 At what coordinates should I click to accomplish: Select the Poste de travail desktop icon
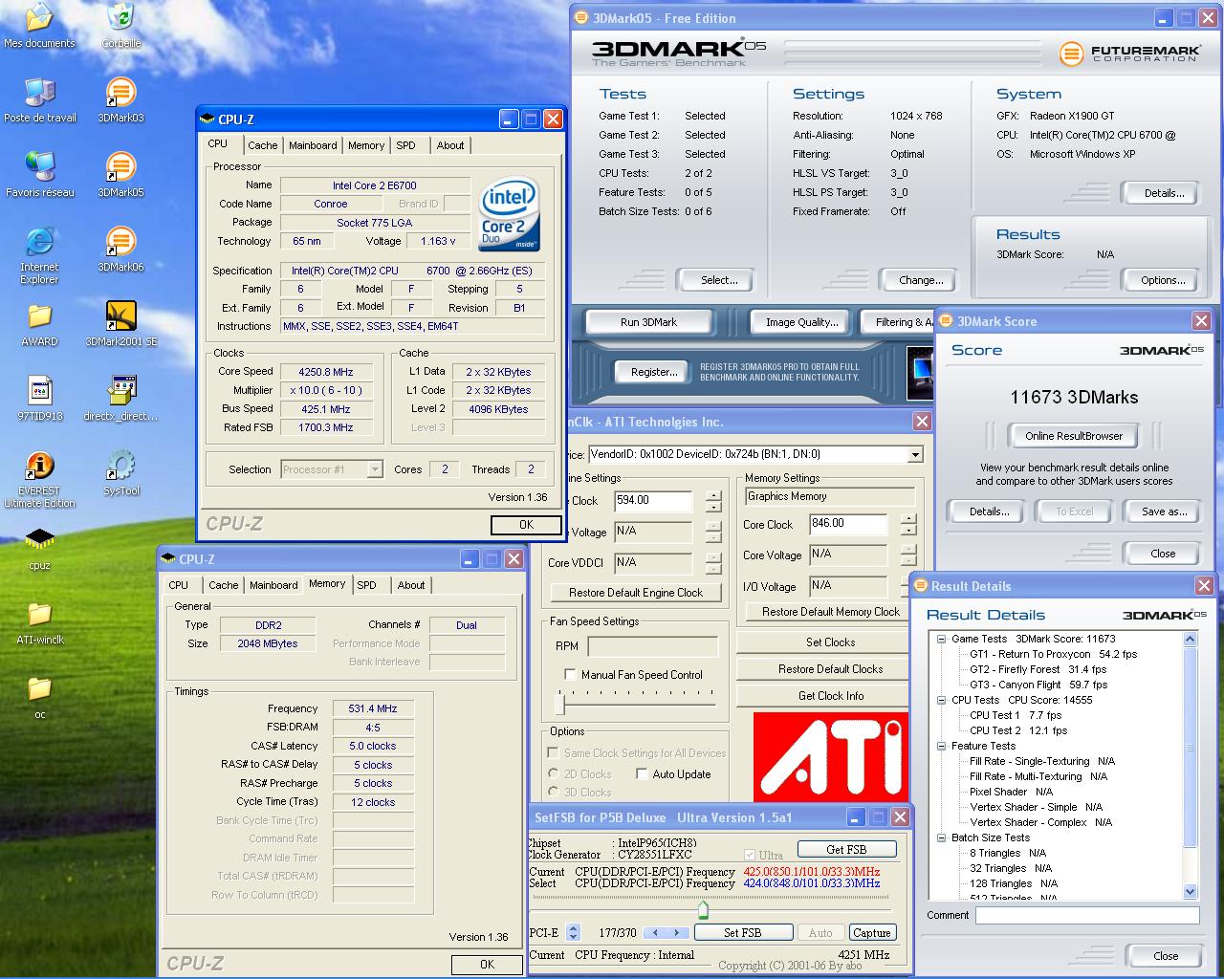tap(39, 100)
